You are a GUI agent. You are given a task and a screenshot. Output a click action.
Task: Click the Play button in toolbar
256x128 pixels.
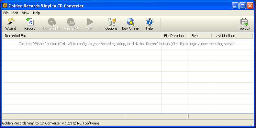(90, 24)
